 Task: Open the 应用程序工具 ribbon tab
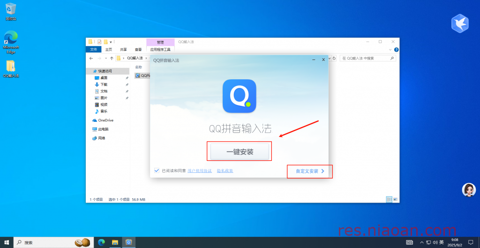pos(160,49)
